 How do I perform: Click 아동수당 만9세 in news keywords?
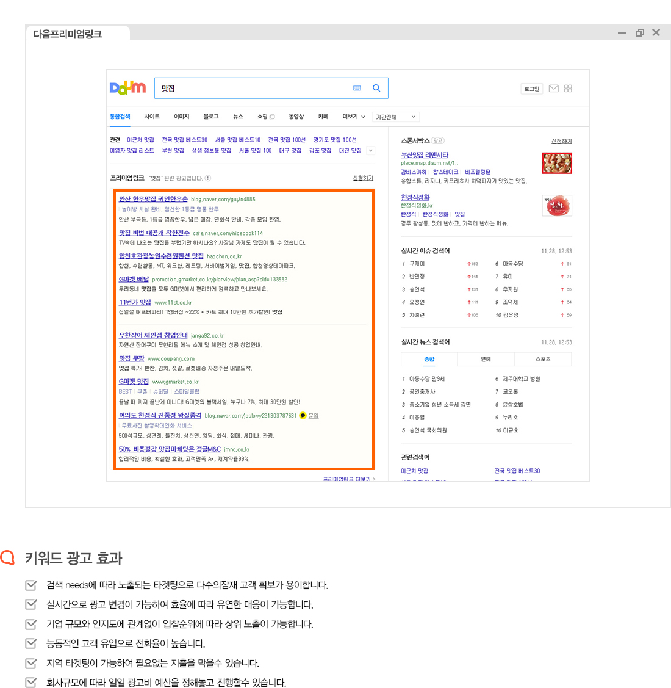[x=427, y=378]
